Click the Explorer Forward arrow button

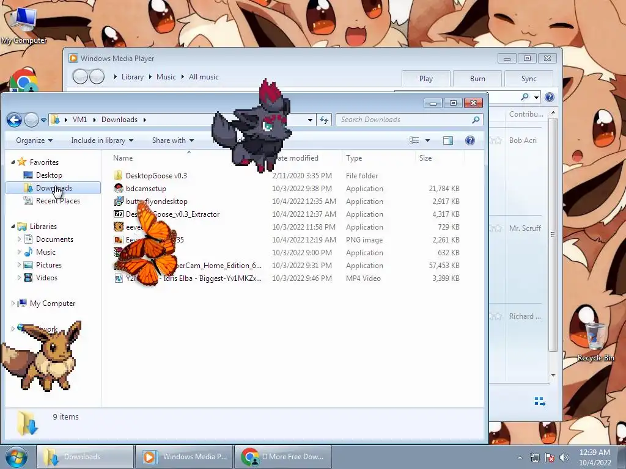click(31, 120)
